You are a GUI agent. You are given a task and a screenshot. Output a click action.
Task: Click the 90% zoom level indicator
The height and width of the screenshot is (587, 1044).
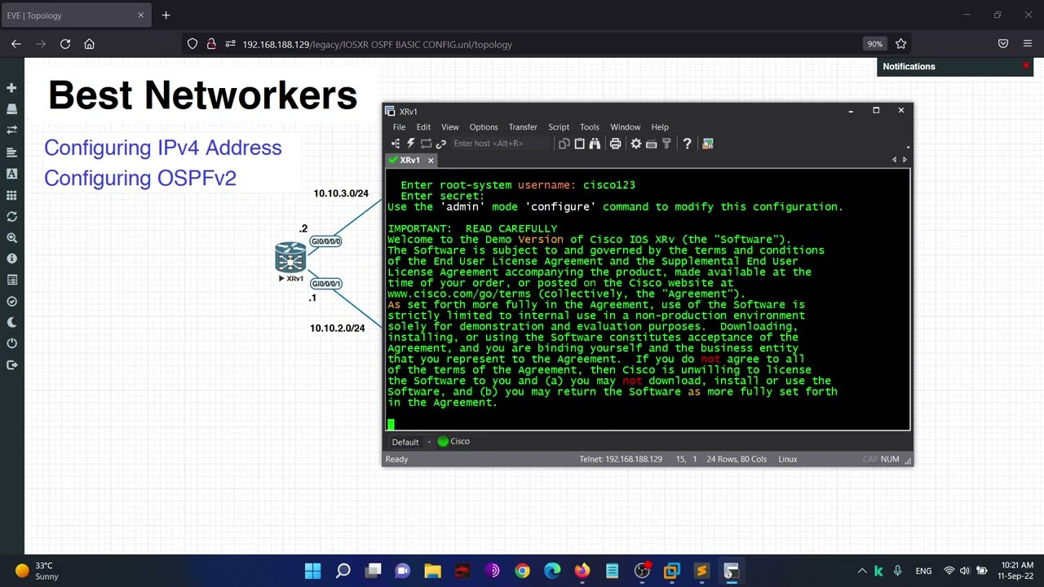click(874, 44)
